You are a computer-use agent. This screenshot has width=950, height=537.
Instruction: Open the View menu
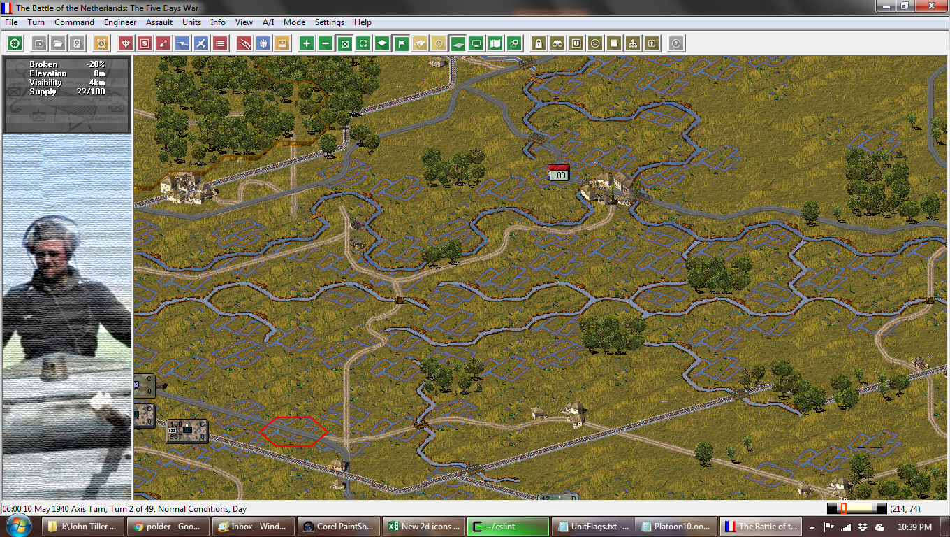(244, 22)
